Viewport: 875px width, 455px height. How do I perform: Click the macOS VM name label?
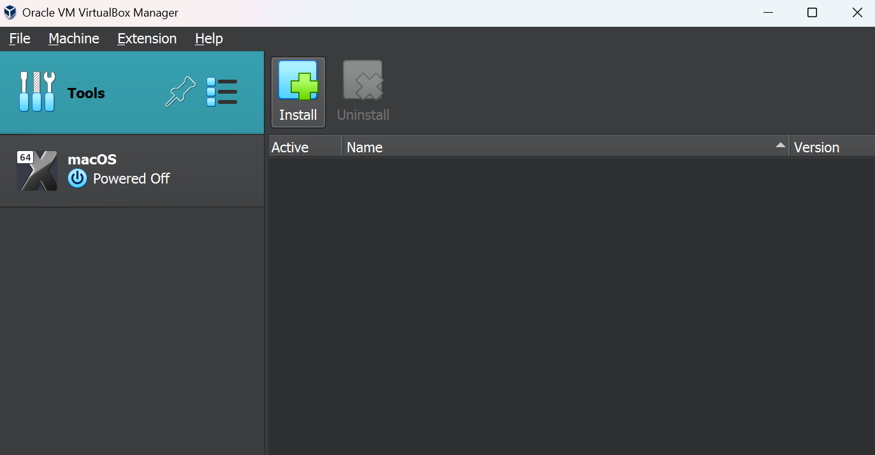pos(92,159)
